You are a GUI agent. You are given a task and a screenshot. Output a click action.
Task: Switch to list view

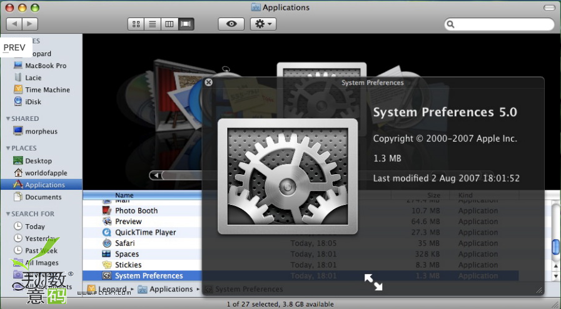[153, 24]
